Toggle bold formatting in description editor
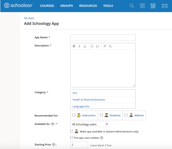172x149 pixels. click(x=74, y=46)
